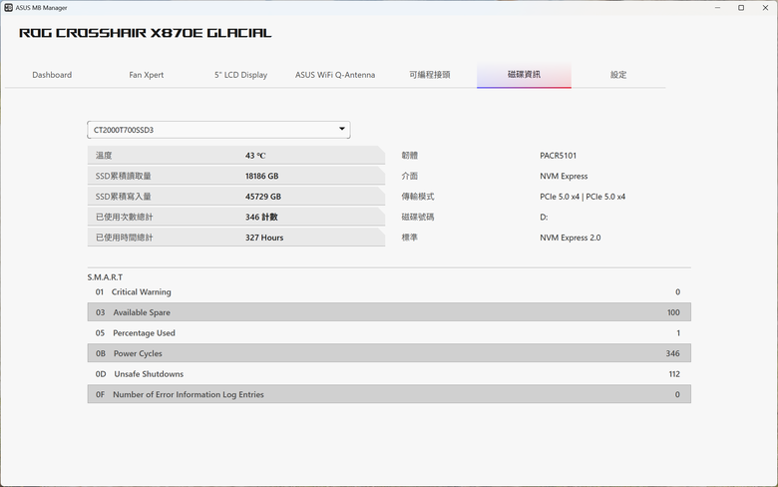
Task: Select the 溫度 row label
Action: [104, 156]
